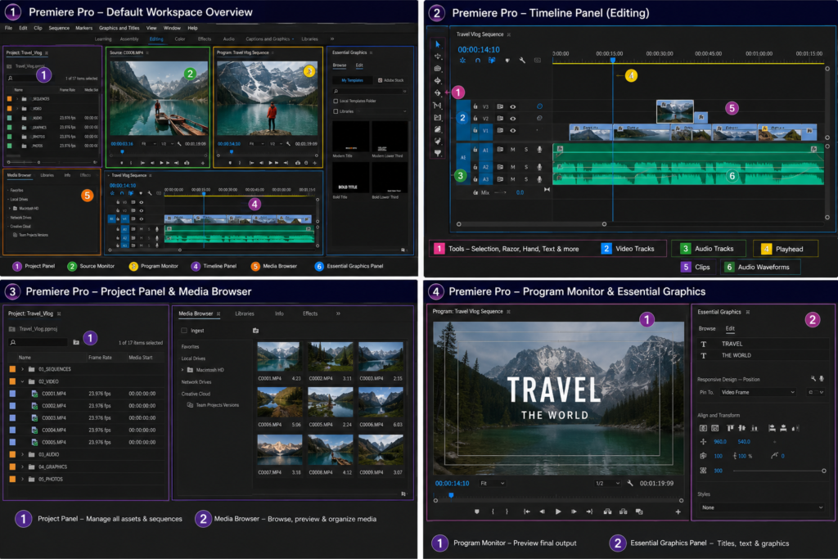The width and height of the screenshot is (838, 559).
Task: Click the A1 voice-over microphone in section 2 timeline
Action: point(539,150)
